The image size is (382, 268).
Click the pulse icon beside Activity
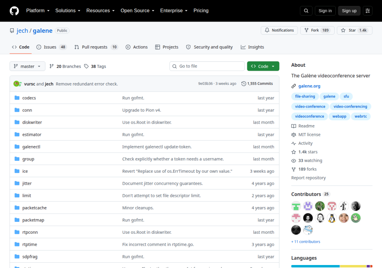[x=294, y=143]
